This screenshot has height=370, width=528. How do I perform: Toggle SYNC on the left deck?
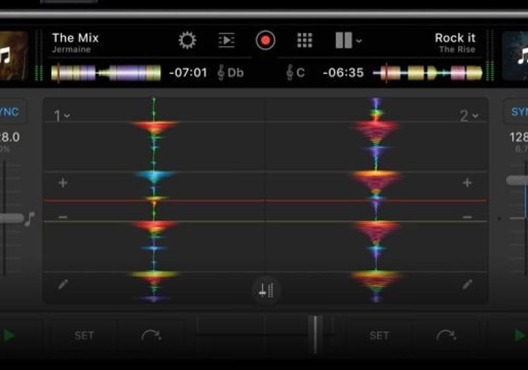pyautogui.click(x=9, y=112)
